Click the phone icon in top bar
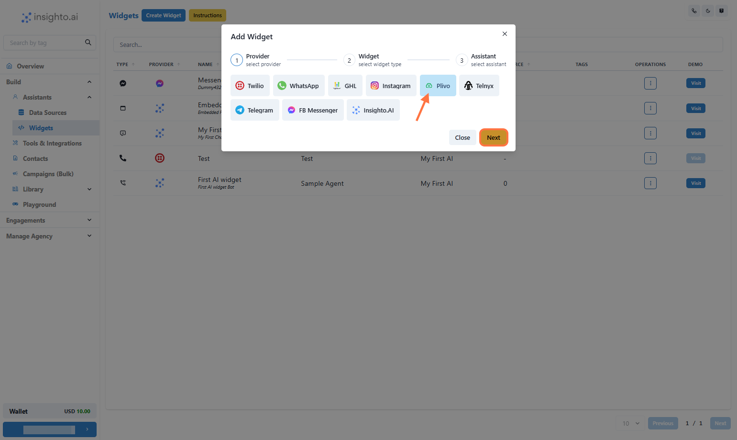Viewport: 737px width, 440px height. pyautogui.click(x=694, y=11)
